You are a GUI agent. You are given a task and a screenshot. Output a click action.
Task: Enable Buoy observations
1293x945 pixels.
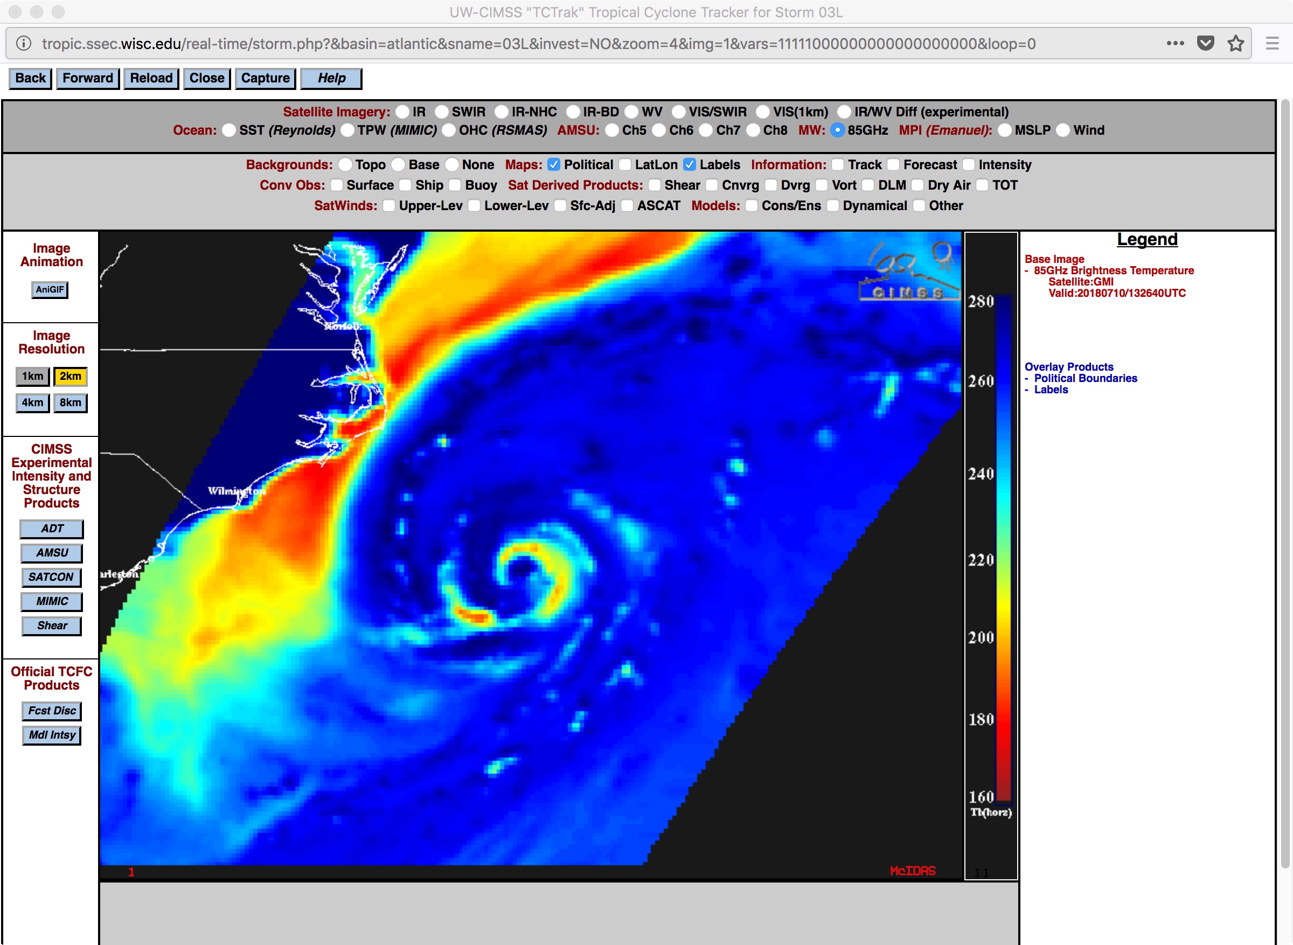[x=455, y=185]
